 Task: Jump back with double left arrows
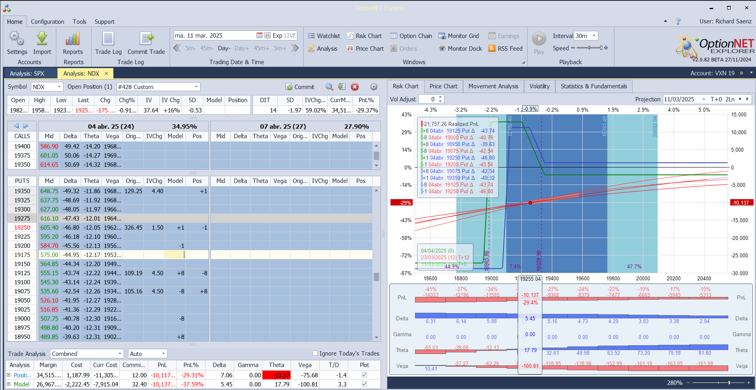[177, 48]
